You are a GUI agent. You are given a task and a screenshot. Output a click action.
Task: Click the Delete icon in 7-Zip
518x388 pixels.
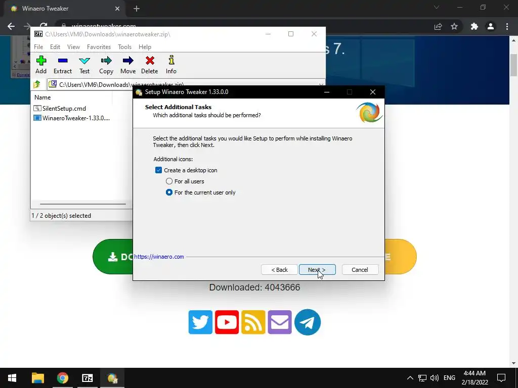150,65
